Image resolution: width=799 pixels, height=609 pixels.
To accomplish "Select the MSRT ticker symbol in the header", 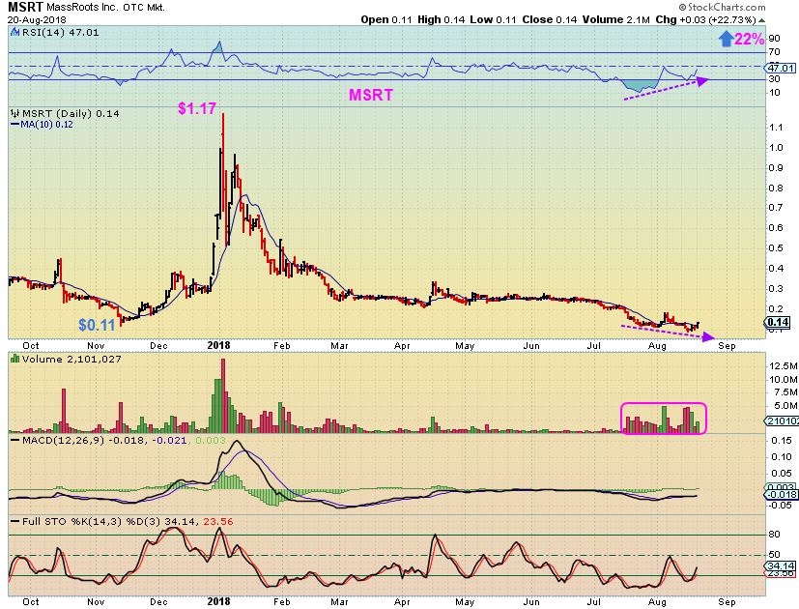I will point(25,8).
